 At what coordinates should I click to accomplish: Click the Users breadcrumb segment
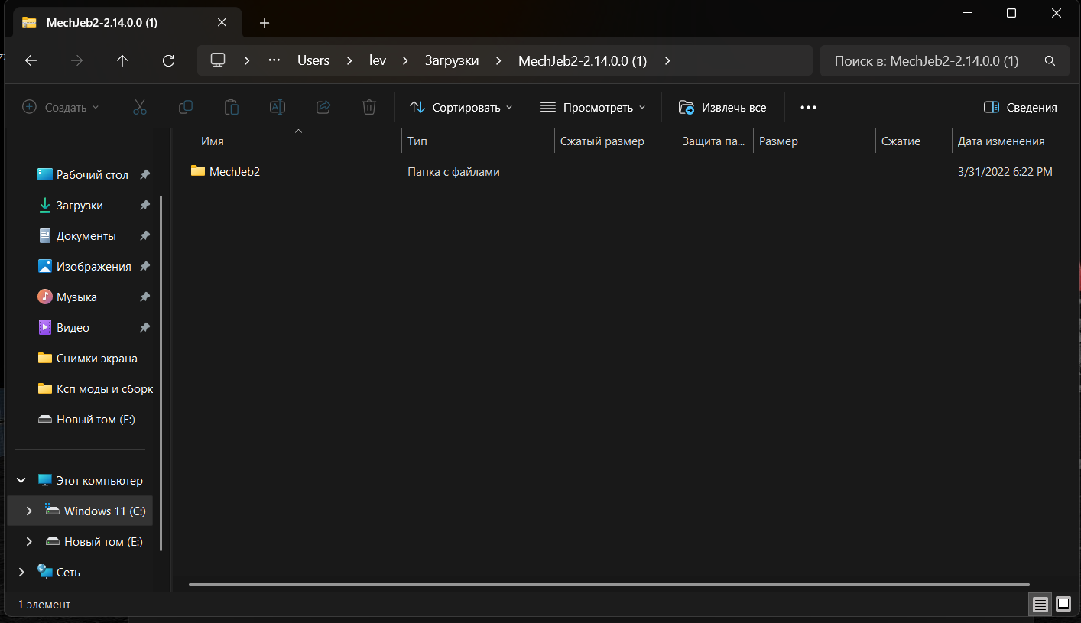pyautogui.click(x=313, y=60)
